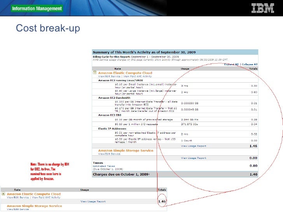Click the Collapse All link
283x212 pixels.
pos(250,64)
